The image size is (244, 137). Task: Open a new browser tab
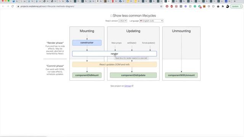pos(235,1)
